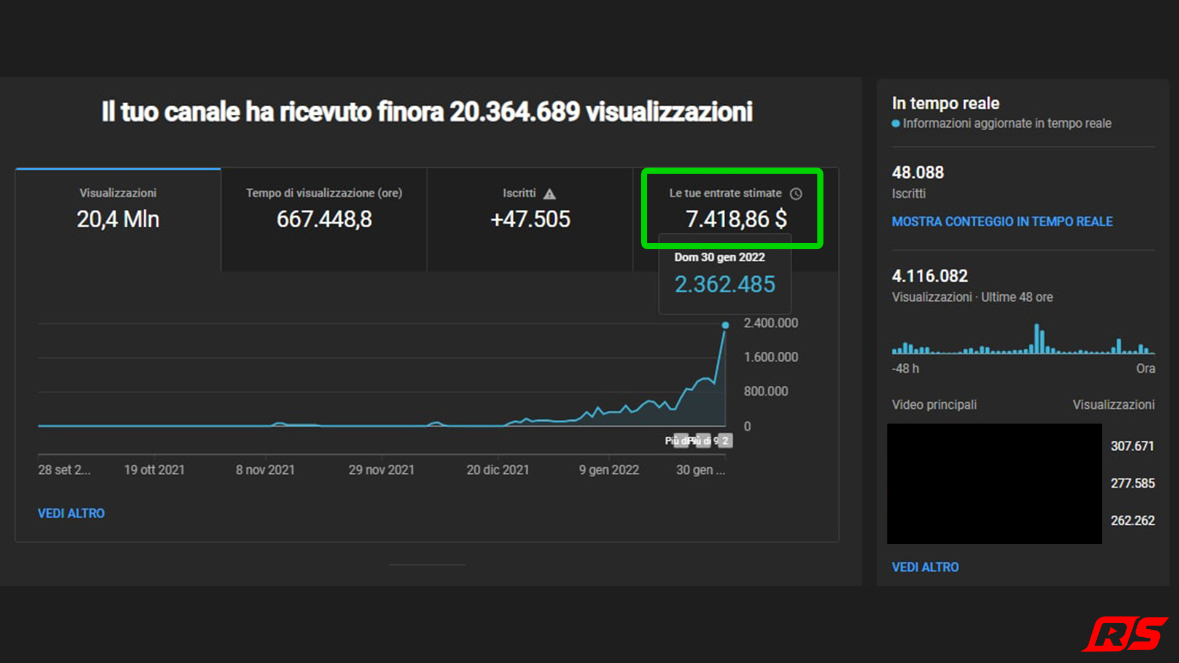Click the x-axis label 8 nov 2021

tap(265, 470)
